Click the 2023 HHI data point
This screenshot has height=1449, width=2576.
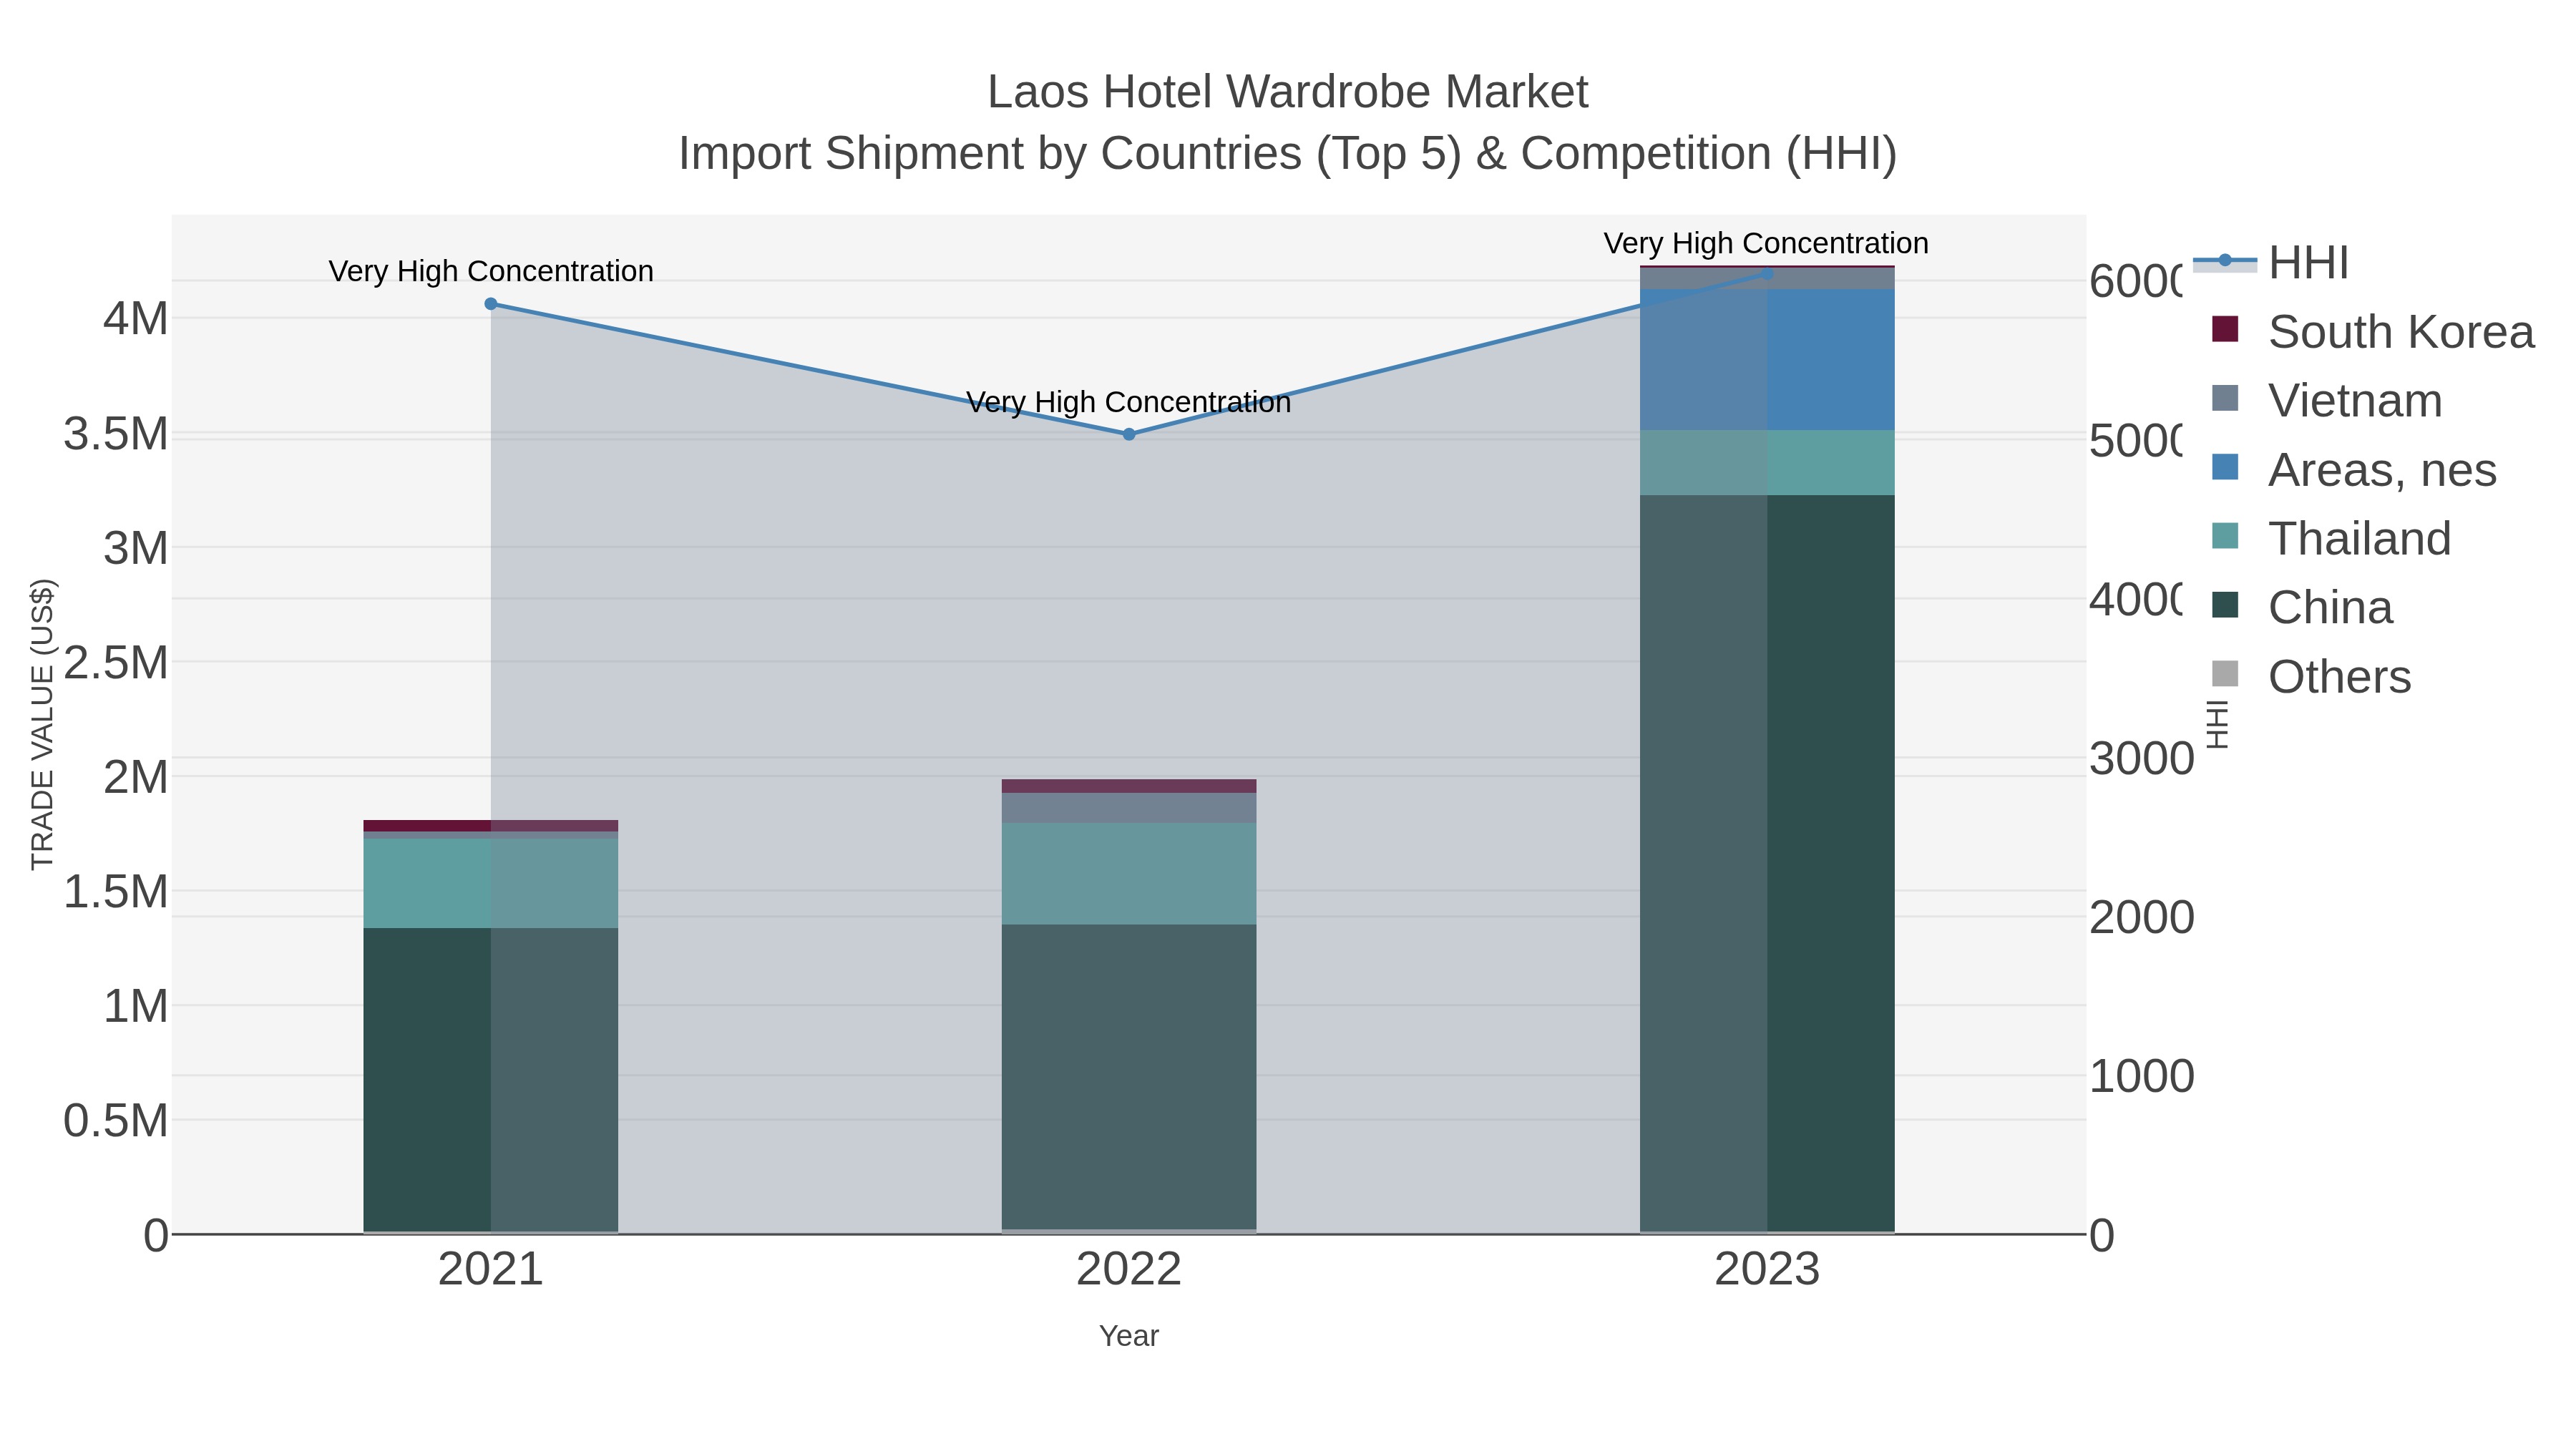pyautogui.click(x=1767, y=273)
